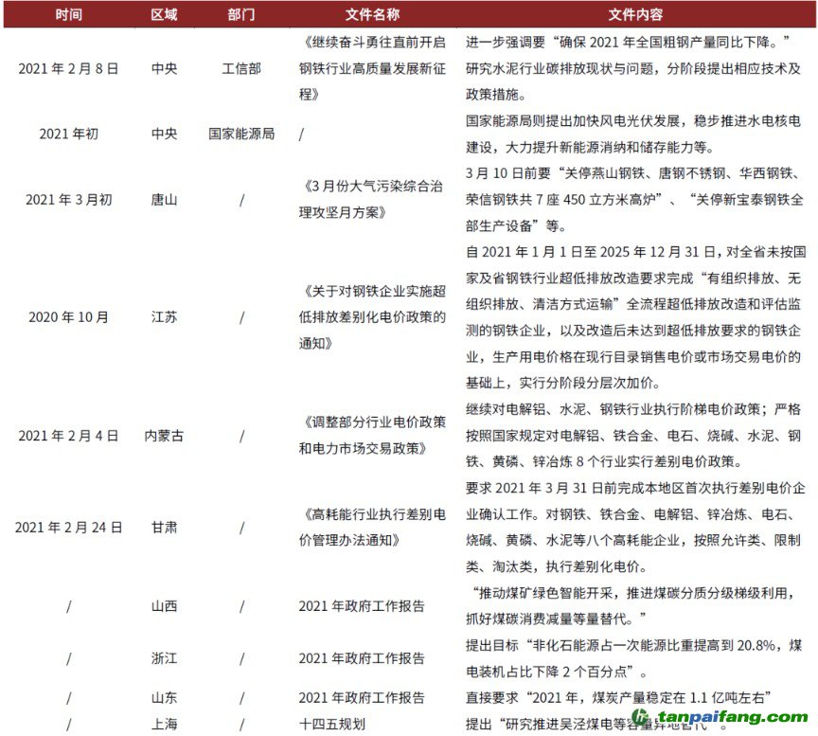Click the 上海 region cell
The image size is (818, 736).
[x=164, y=724]
